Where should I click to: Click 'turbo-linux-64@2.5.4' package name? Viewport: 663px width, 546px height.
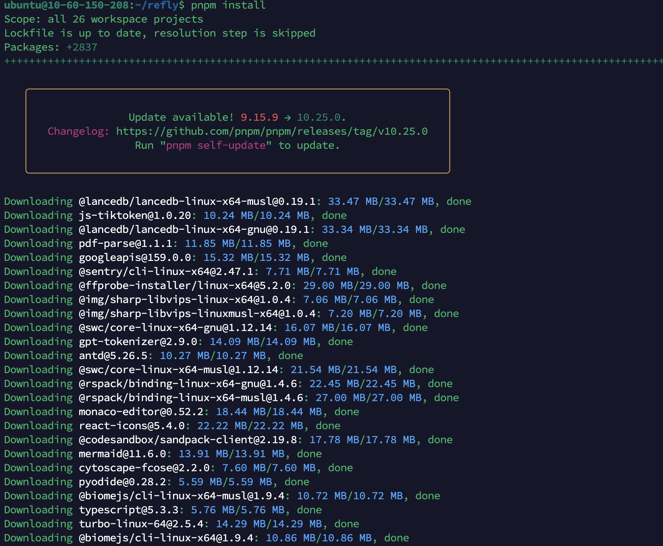[141, 524]
